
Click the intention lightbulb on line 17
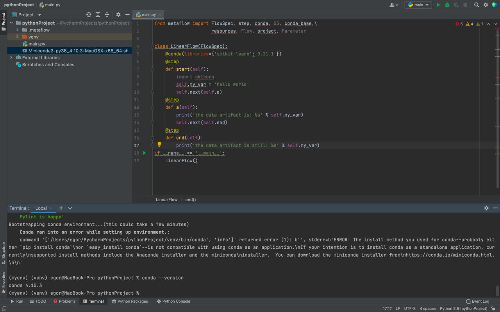pyautogui.click(x=159, y=145)
